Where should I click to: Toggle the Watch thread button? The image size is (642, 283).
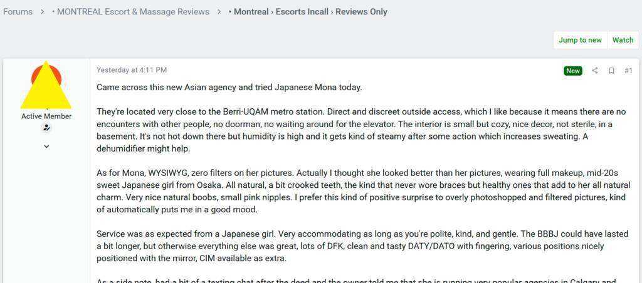point(623,40)
